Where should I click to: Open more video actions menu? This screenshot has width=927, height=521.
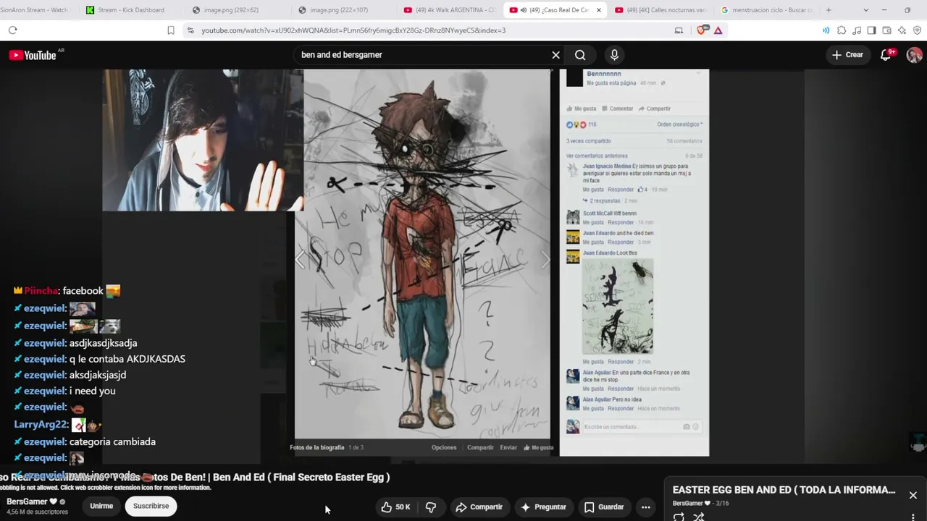(645, 507)
